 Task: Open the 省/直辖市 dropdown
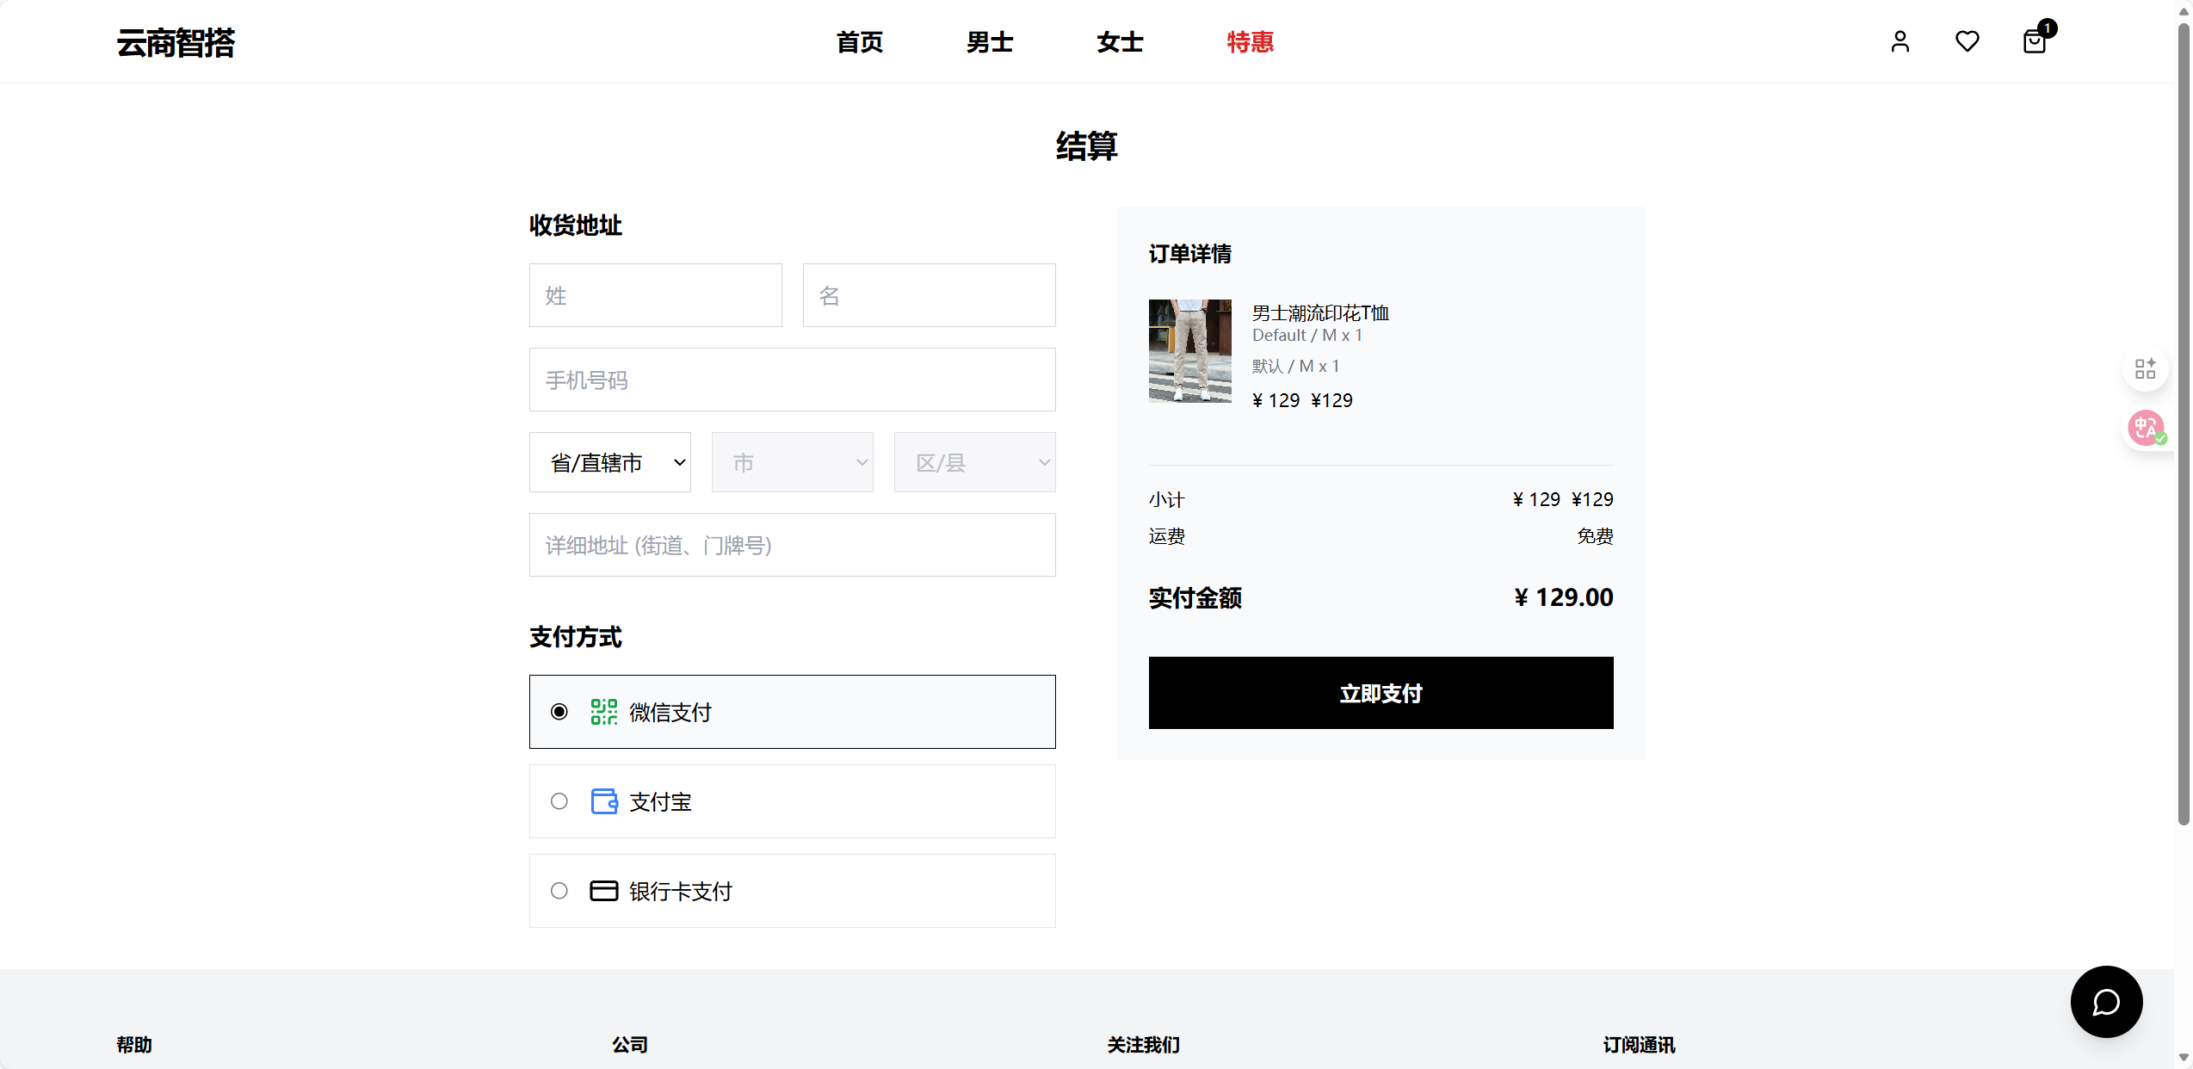coord(610,462)
